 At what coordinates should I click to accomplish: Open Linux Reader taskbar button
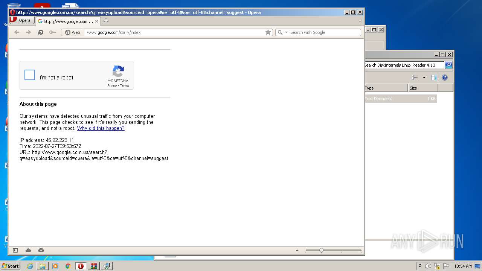pyautogui.click(x=106, y=266)
